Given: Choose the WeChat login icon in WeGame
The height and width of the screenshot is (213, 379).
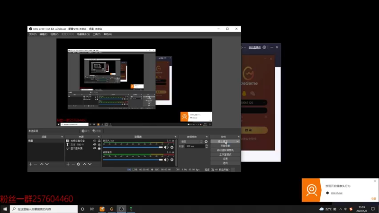Looking at the screenshot, I should (x=253, y=93).
